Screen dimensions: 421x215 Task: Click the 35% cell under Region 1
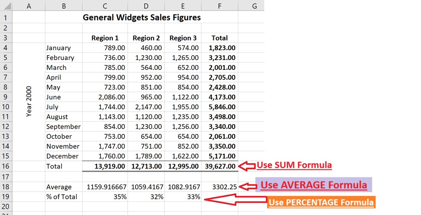tap(105, 197)
